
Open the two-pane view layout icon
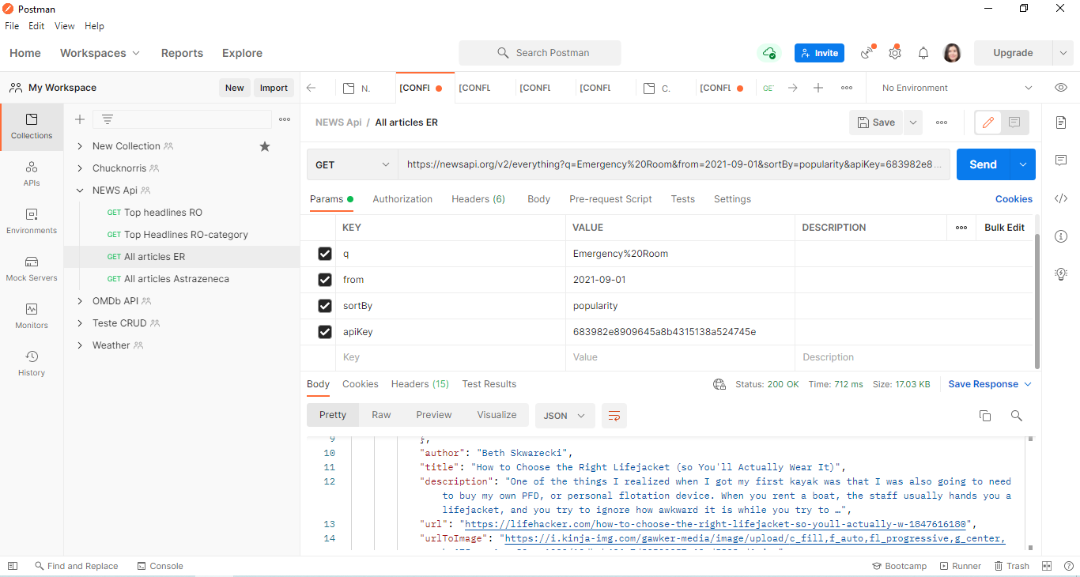coord(1047,566)
